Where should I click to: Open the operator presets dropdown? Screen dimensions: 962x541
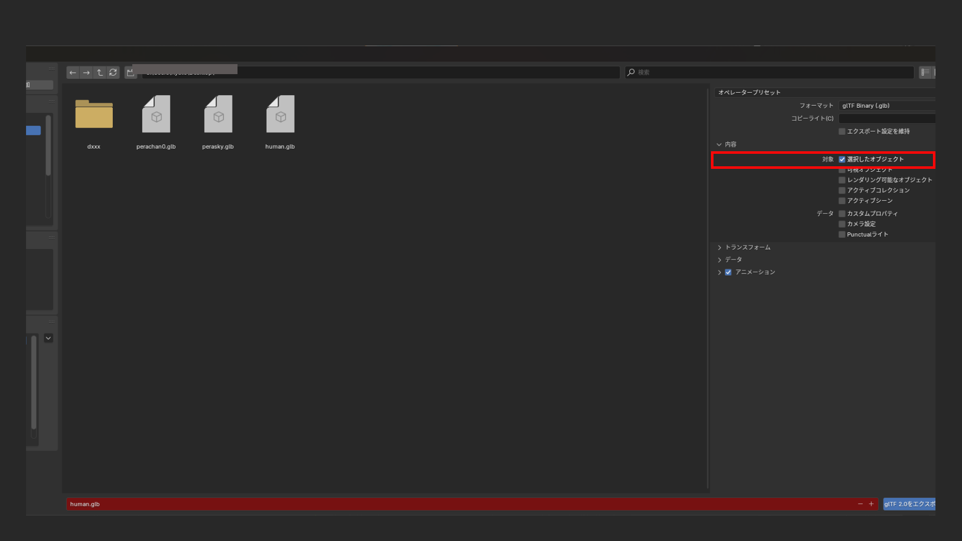pos(825,93)
